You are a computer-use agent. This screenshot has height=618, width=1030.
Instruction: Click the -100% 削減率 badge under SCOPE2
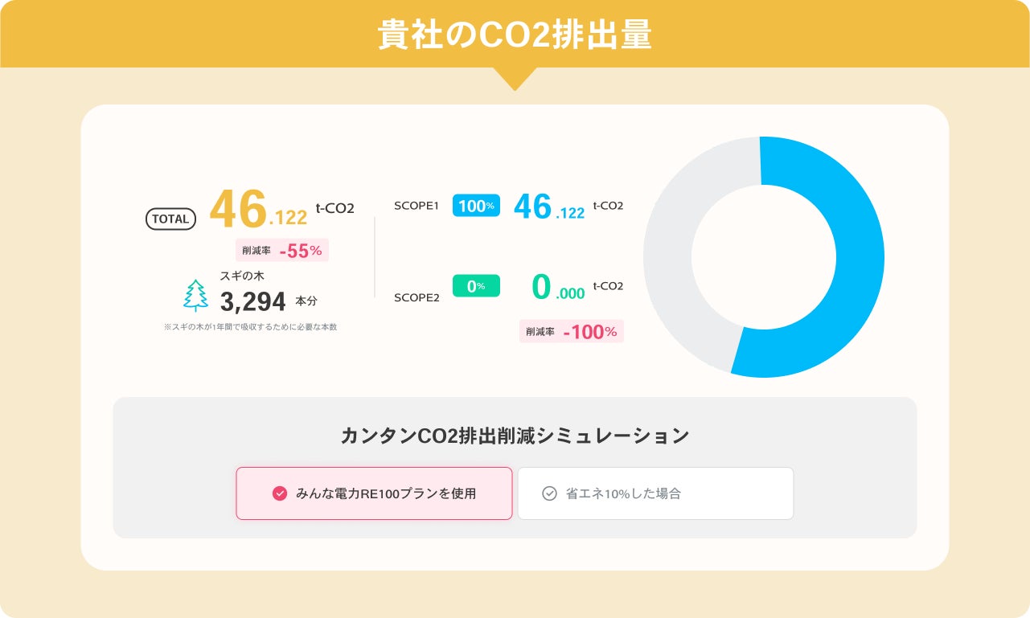(x=572, y=331)
